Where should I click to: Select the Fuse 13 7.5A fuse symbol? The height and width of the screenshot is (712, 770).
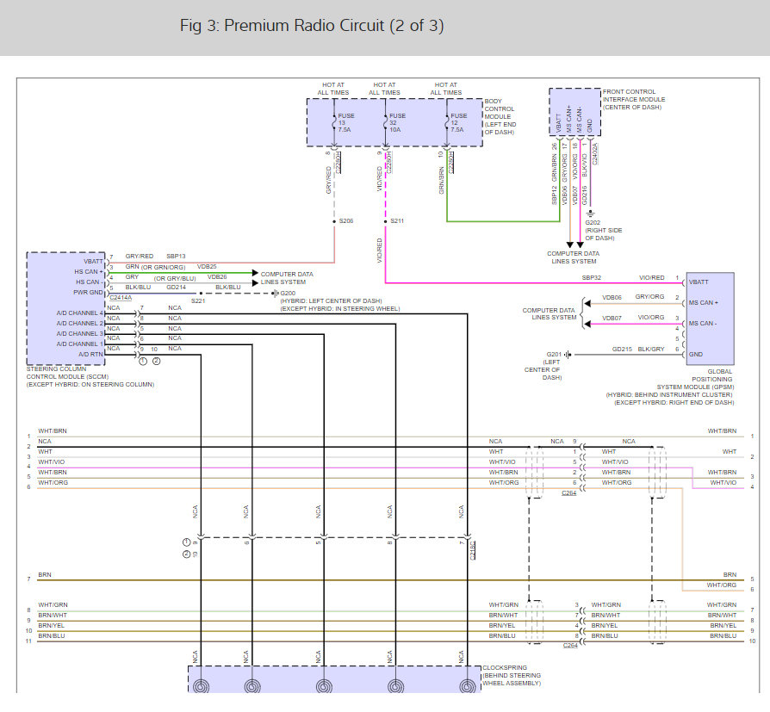tap(334, 123)
